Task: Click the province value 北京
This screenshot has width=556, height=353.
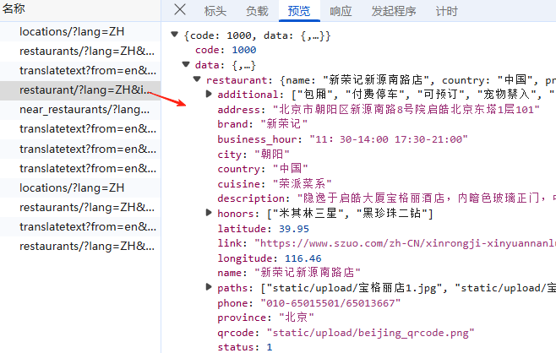Action: point(296,318)
